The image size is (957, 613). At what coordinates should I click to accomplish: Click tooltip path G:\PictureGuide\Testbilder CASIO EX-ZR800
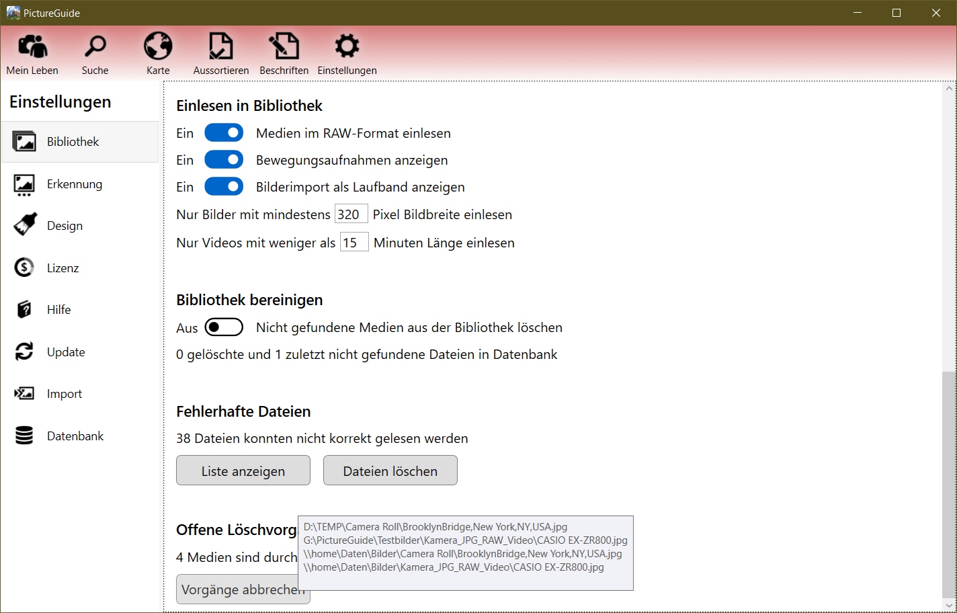point(466,540)
